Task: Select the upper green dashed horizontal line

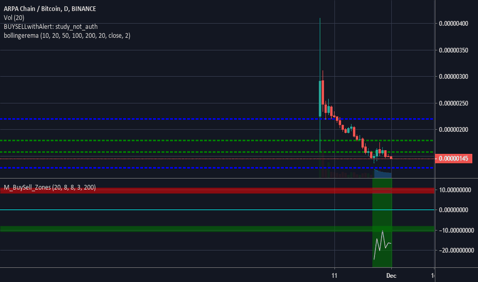Action: (x=216, y=140)
